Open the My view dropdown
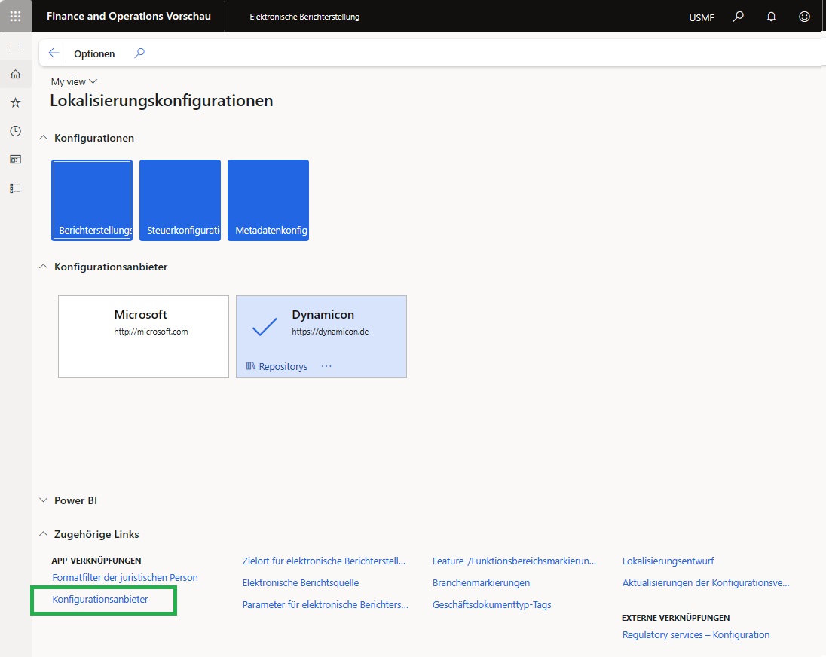The height and width of the screenshot is (657, 826). [x=74, y=81]
